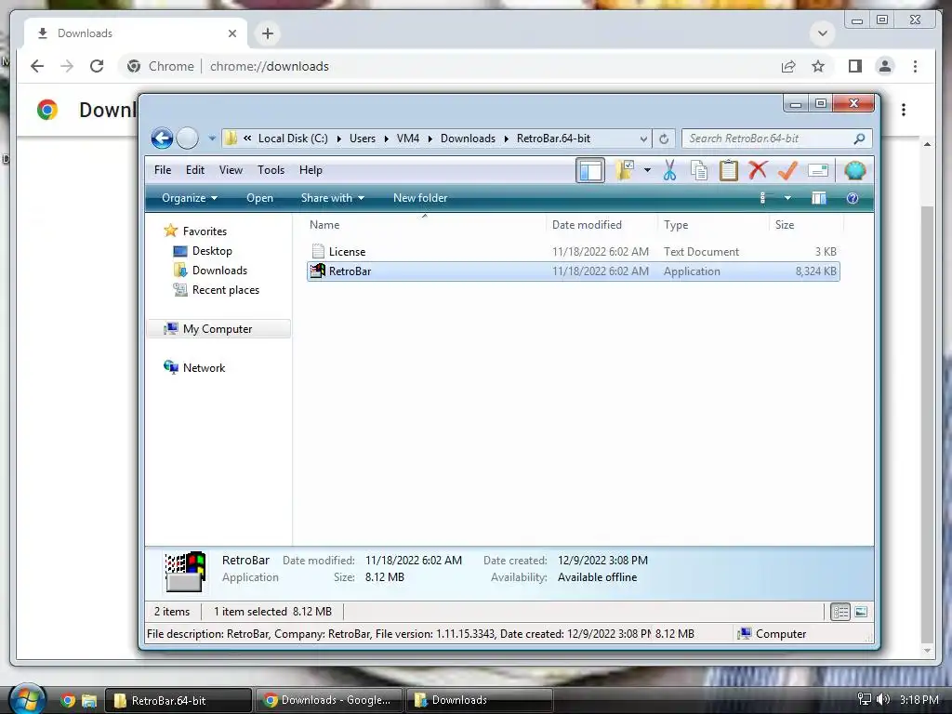Viewport: 952px width, 714px height.
Task: Click the globe icon in the toolbar
Action: pos(855,171)
